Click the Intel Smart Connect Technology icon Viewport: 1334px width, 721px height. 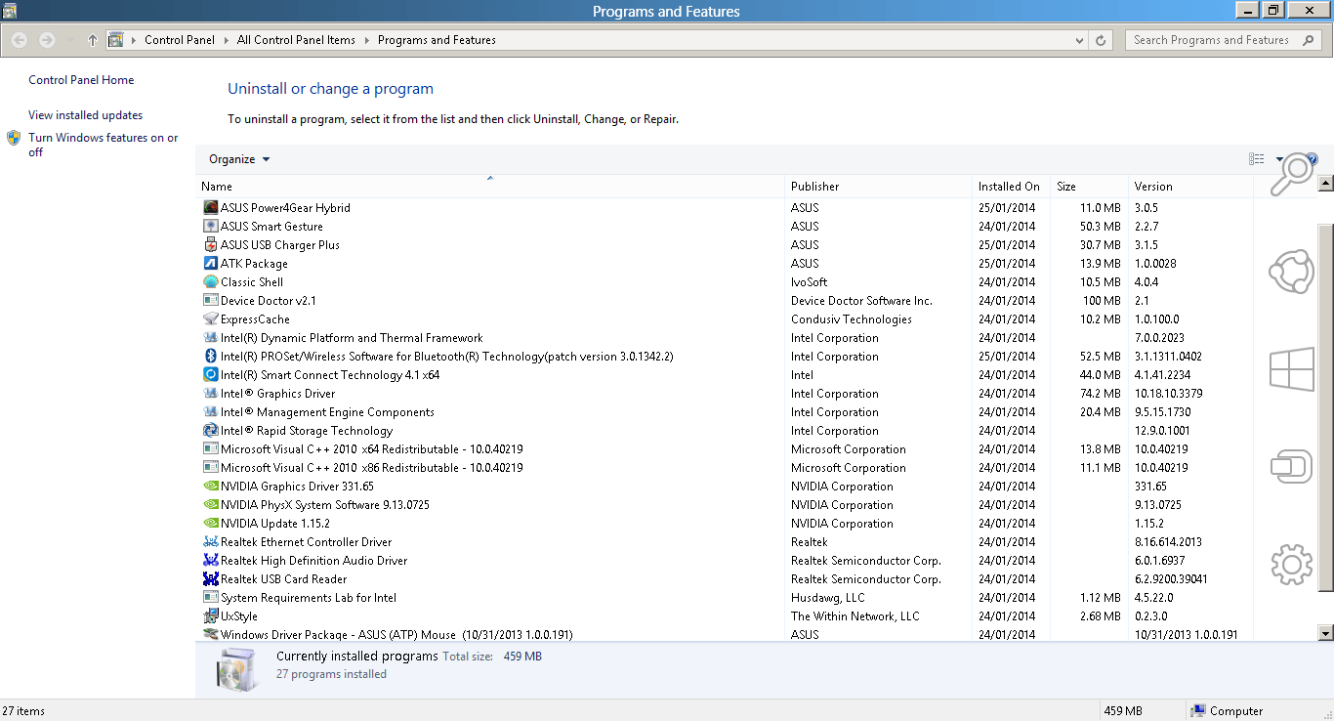210,375
